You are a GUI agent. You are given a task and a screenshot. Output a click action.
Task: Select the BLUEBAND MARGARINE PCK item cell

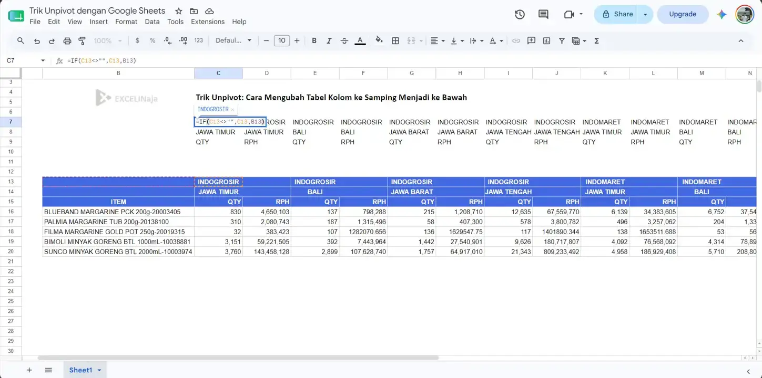pyautogui.click(x=118, y=212)
